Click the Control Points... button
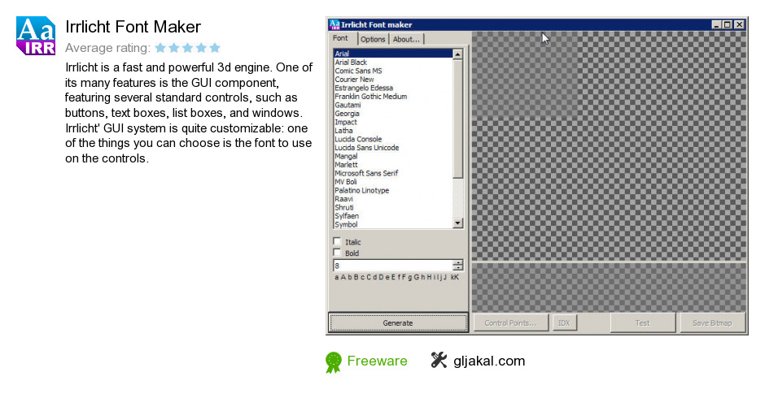The width and height of the screenshot is (765, 398). 510,323
